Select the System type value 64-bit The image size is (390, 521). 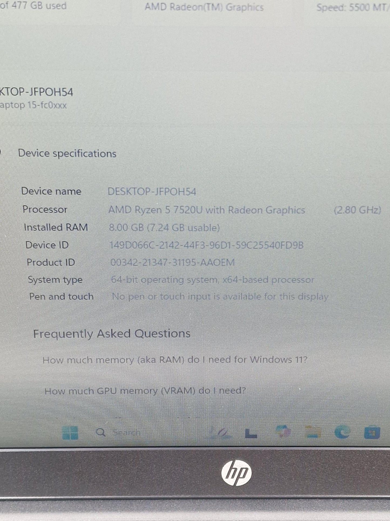coord(213,280)
